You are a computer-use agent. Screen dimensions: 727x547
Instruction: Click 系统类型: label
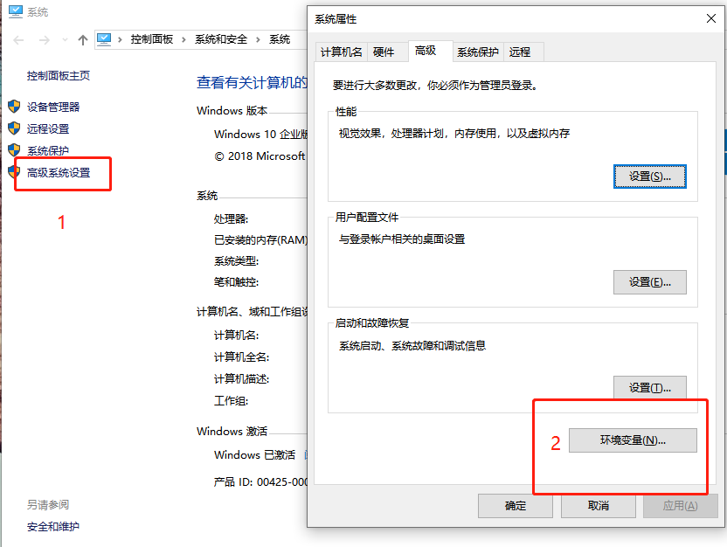click(x=236, y=261)
